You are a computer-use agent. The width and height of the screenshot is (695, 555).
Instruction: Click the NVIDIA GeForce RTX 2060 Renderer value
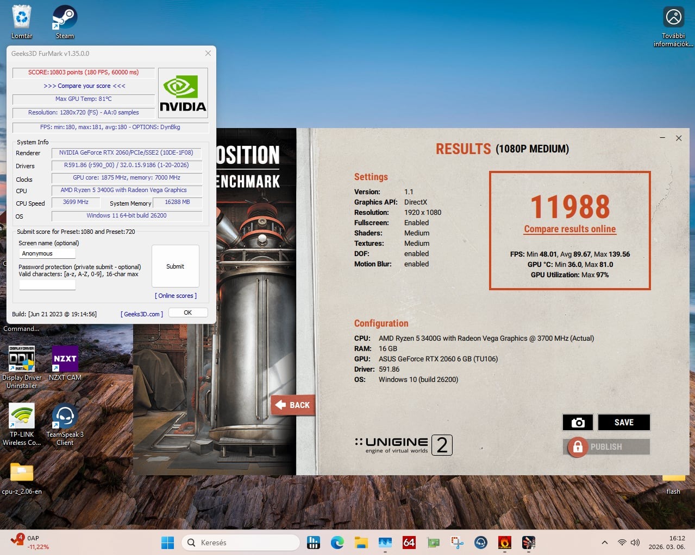point(126,152)
